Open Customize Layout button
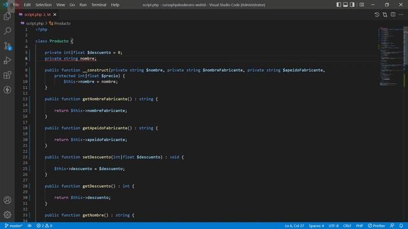 (361, 4)
